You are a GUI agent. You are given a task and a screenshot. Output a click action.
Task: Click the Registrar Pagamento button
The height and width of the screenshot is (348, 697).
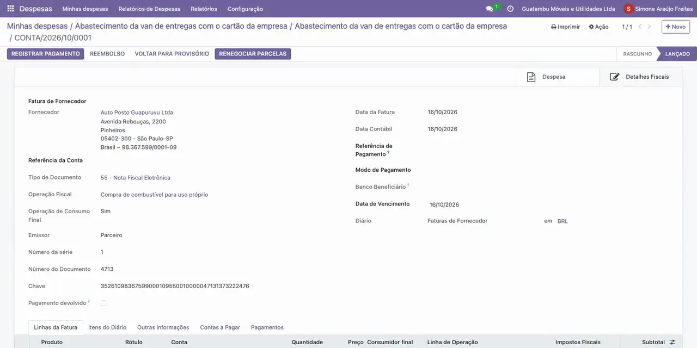click(45, 54)
